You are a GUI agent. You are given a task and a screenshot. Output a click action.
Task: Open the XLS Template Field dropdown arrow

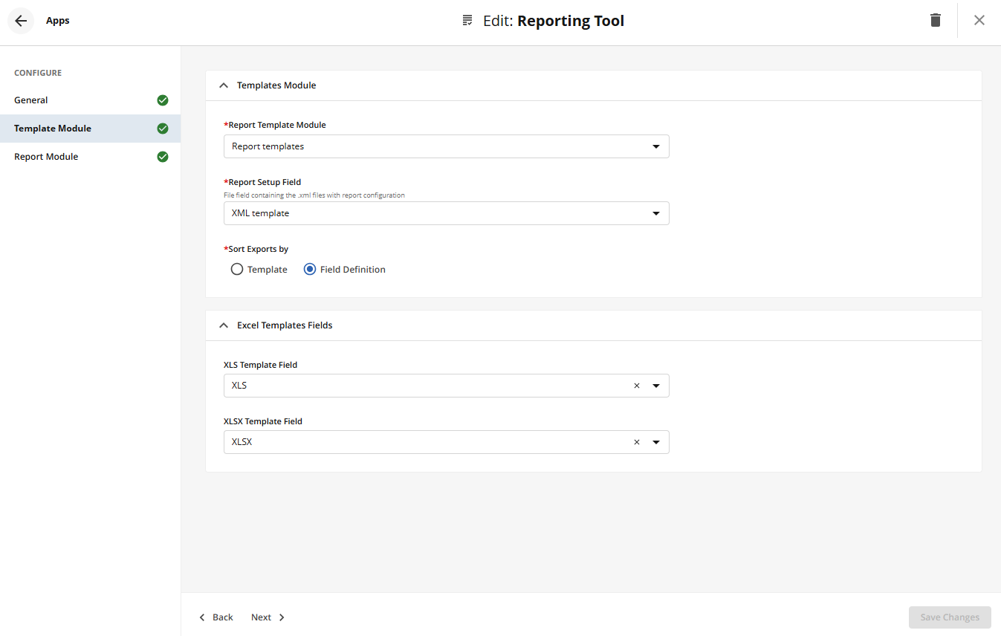[x=656, y=386]
